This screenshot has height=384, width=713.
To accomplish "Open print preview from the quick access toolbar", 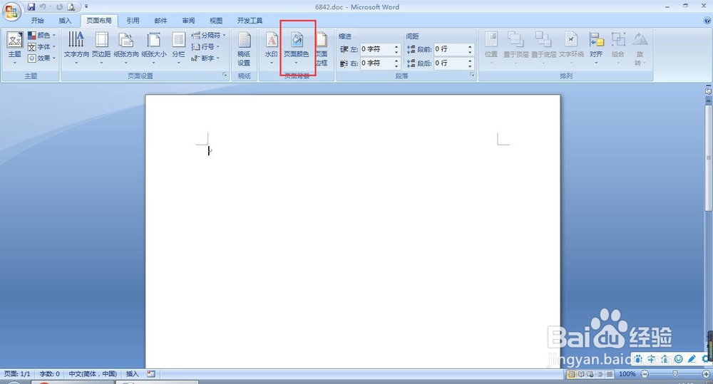I will pos(71,7).
